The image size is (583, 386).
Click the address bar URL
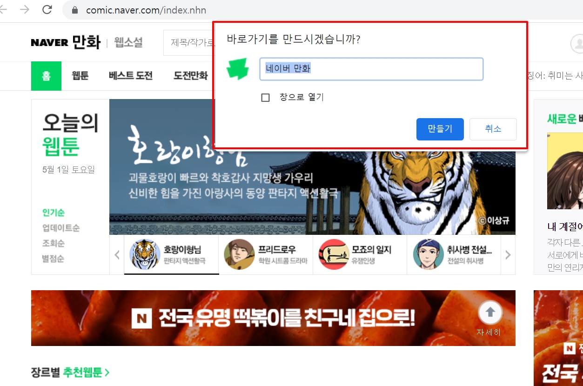pos(146,10)
